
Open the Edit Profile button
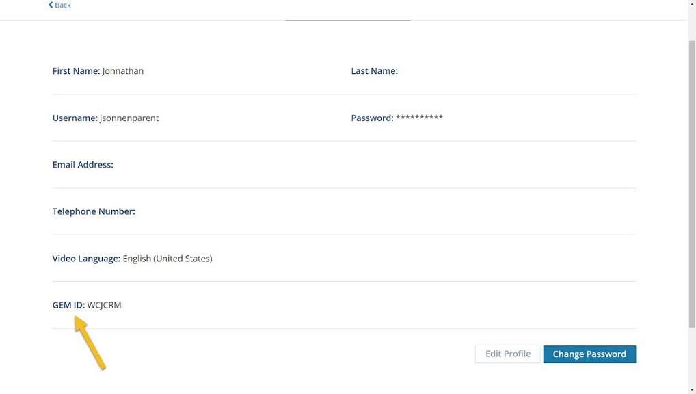coord(508,354)
